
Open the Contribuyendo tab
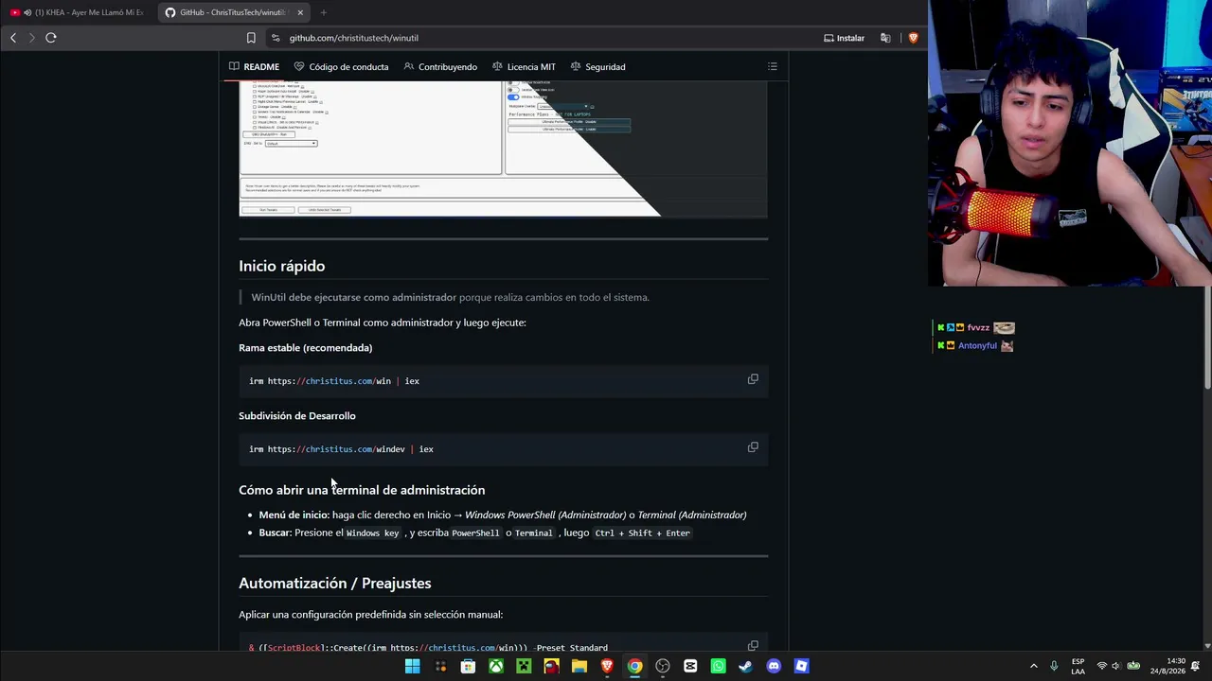tap(440, 66)
